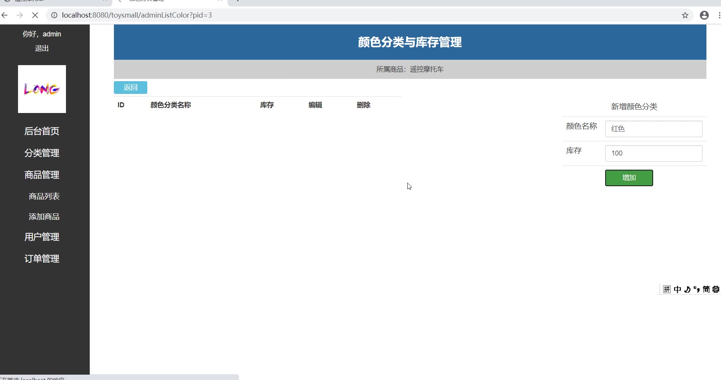This screenshot has height=380, width=721.
Task: Open 后台首页 in sidebar
Action: (x=42, y=131)
